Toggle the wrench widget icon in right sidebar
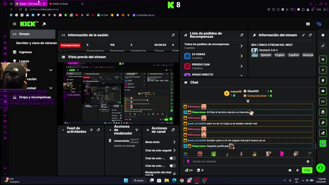This screenshot has width=329, height=185. click(323, 123)
